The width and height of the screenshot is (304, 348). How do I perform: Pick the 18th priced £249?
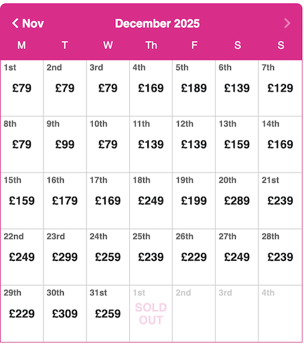(151, 201)
